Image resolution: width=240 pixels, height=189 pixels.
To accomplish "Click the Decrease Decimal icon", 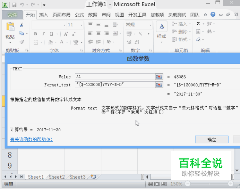I will tap(137, 42).
